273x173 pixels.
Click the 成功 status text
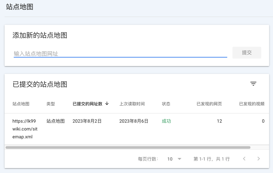coord(166,121)
